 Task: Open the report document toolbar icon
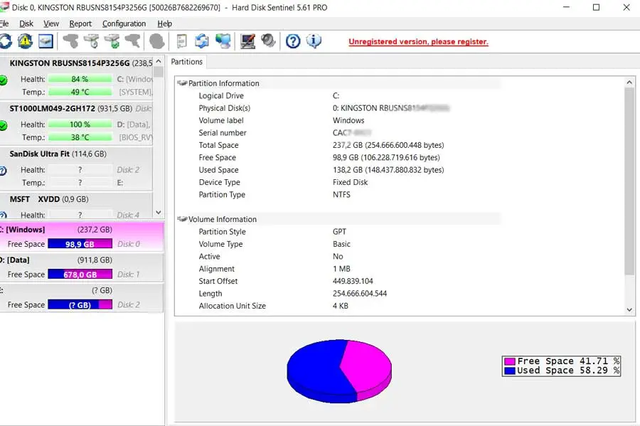(x=181, y=41)
